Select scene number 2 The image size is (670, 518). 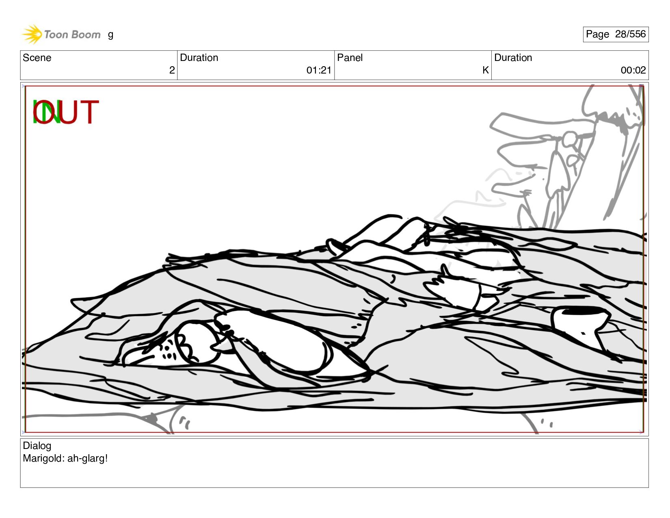click(172, 70)
